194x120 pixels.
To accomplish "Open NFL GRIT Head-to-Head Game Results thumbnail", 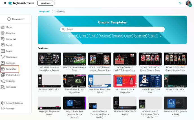I will tap(49, 59).
